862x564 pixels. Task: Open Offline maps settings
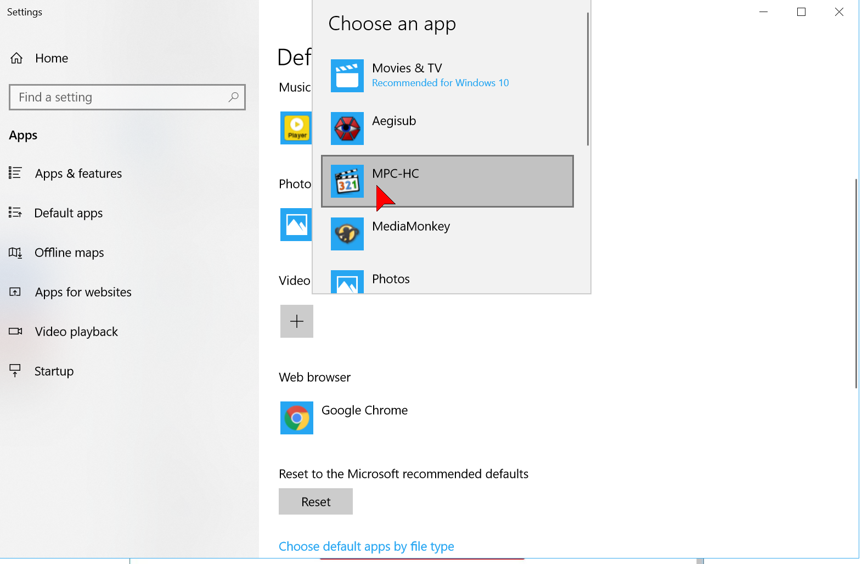69,253
